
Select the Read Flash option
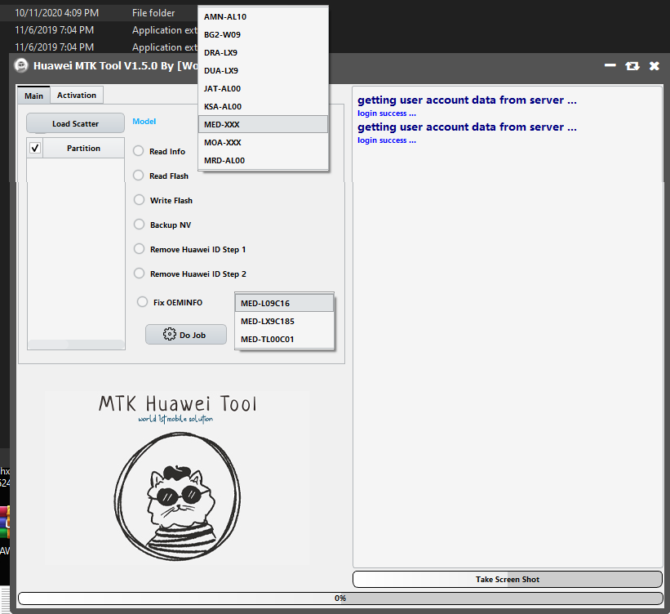(138, 176)
